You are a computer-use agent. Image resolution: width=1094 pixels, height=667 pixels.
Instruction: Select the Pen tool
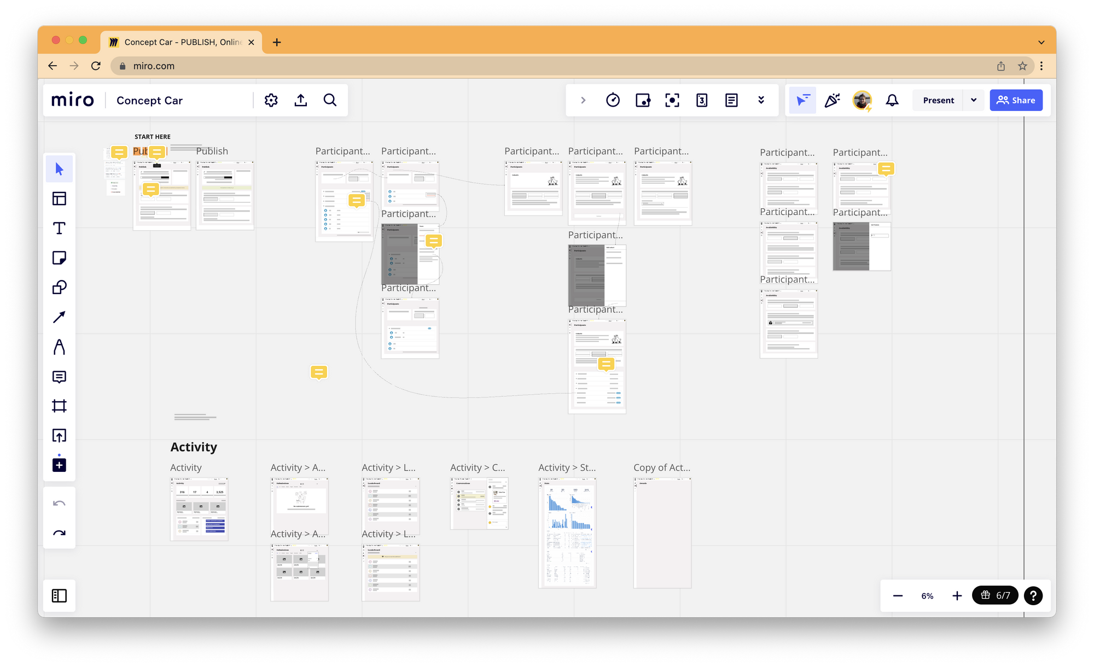(59, 347)
